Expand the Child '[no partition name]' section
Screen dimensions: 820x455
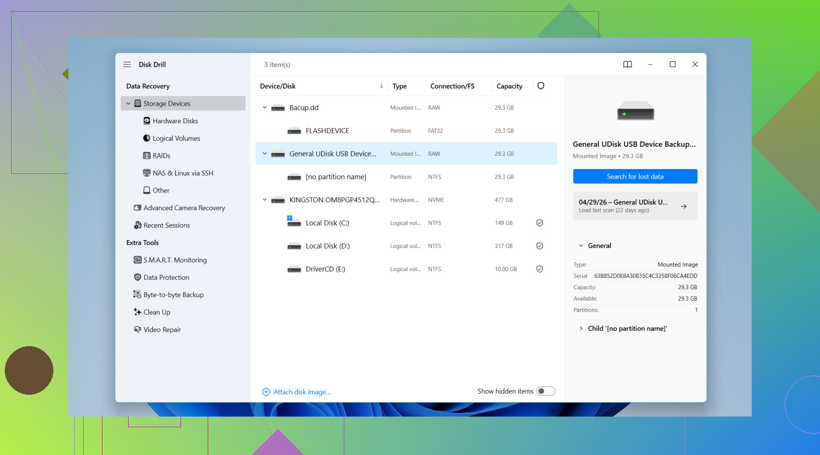[581, 329]
